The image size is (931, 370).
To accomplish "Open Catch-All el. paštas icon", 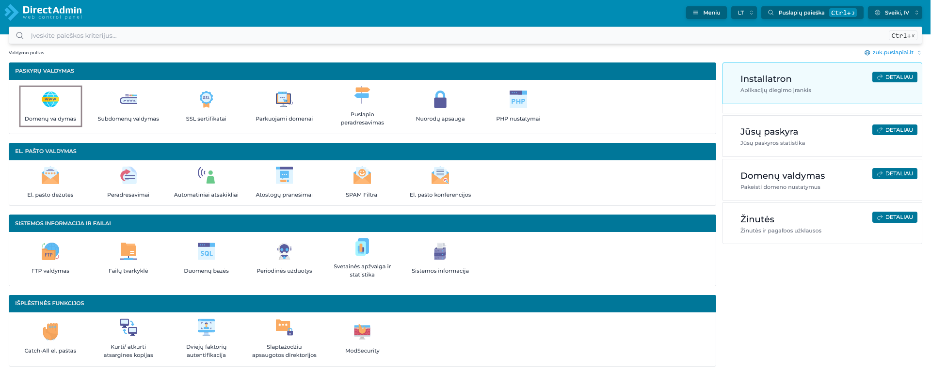I will (x=50, y=332).
